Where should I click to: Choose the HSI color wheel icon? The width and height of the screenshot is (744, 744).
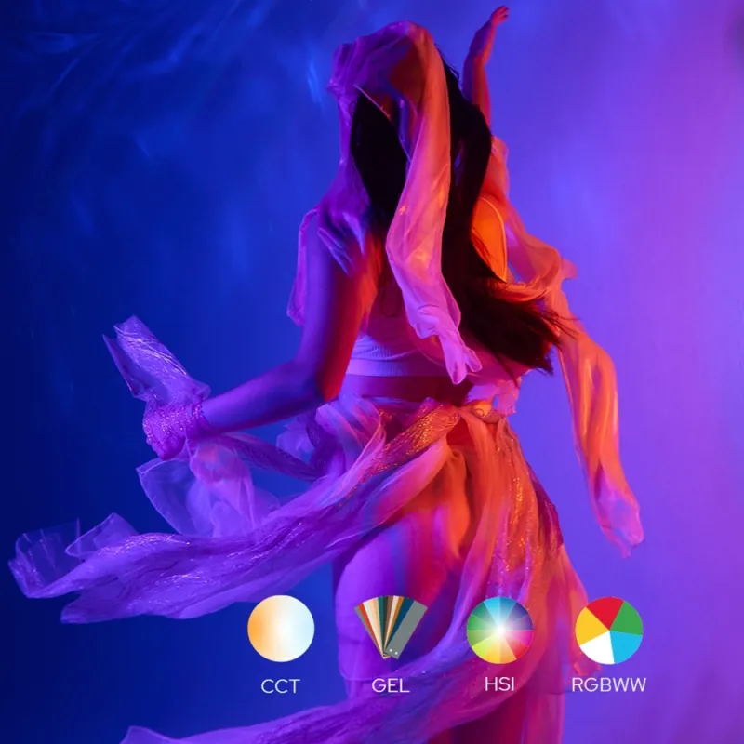[x=499, y=630]
